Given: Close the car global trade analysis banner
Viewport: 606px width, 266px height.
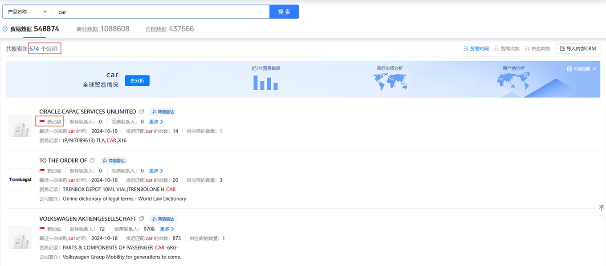Looking at the screenshot, I should 594,69.
